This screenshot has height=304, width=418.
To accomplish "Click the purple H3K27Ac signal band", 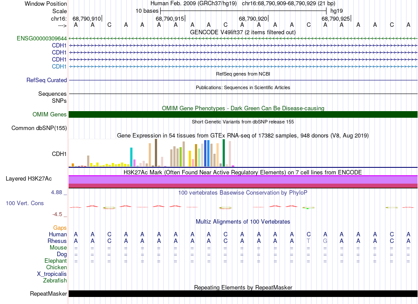I will point(243,180).
